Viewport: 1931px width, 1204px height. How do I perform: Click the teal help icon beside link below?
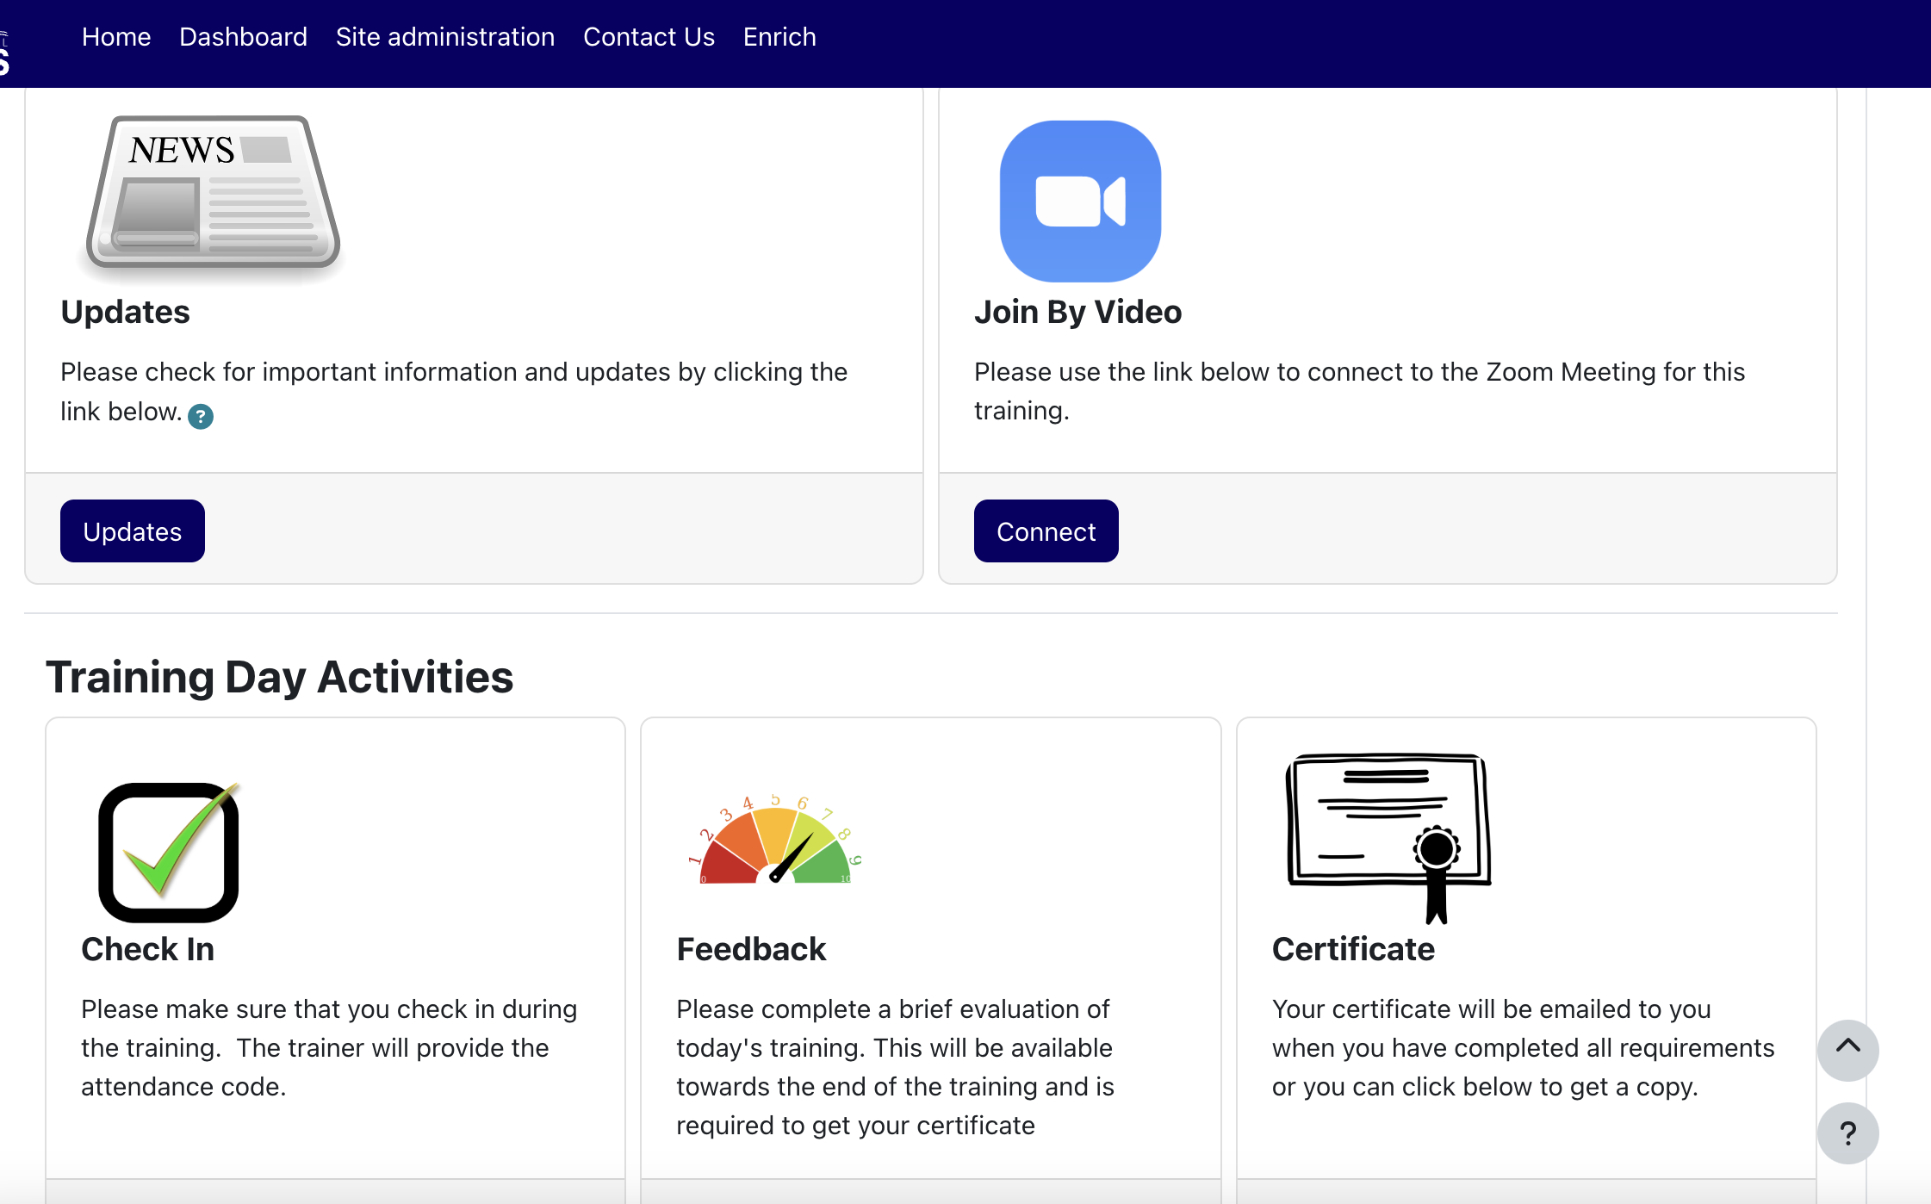(201, 416)
